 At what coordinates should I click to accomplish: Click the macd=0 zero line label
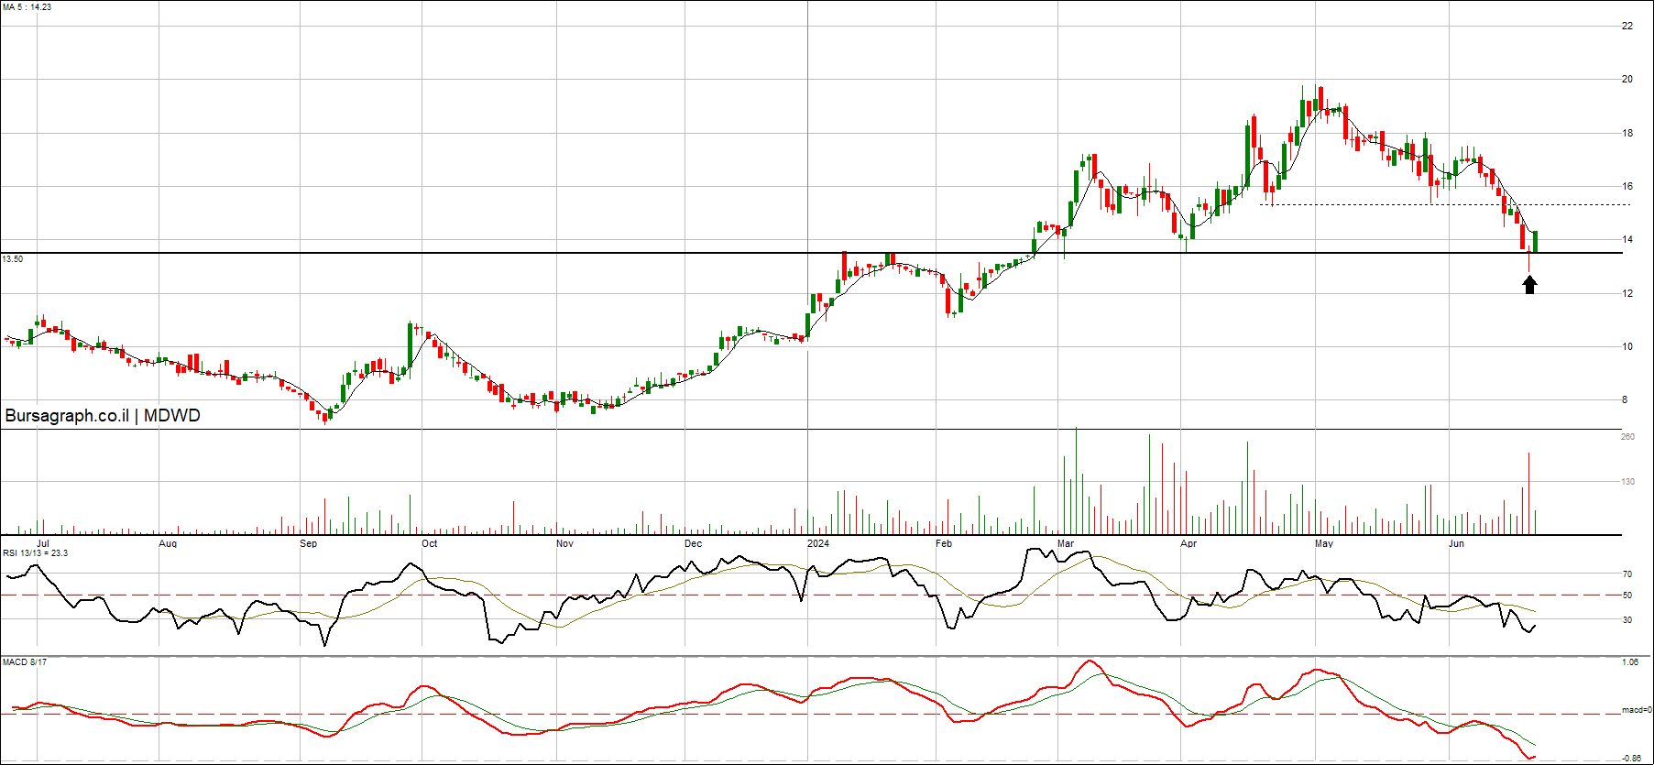point(1637,710)
